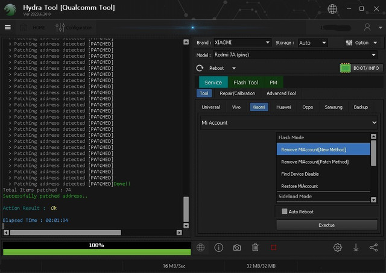Toggle the Auto Reboot checkbox

[284, 212]
